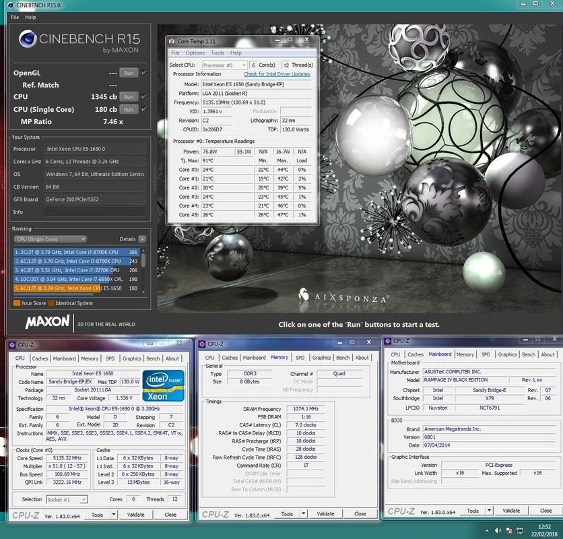Expand Tools dropdown arrow in CPU-Z Mainboard window
Image resolution: width=563 pixels, height=539 pixels.
[x=489, y=511]
